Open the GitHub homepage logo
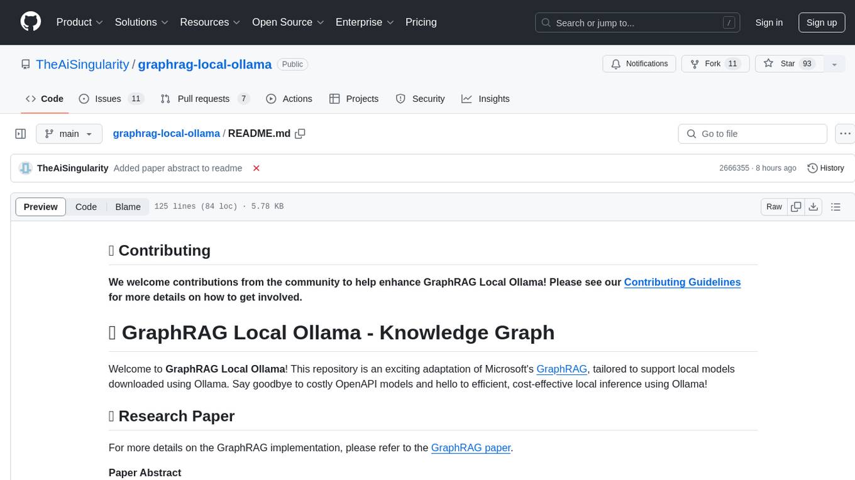 [x=31, y=22]
